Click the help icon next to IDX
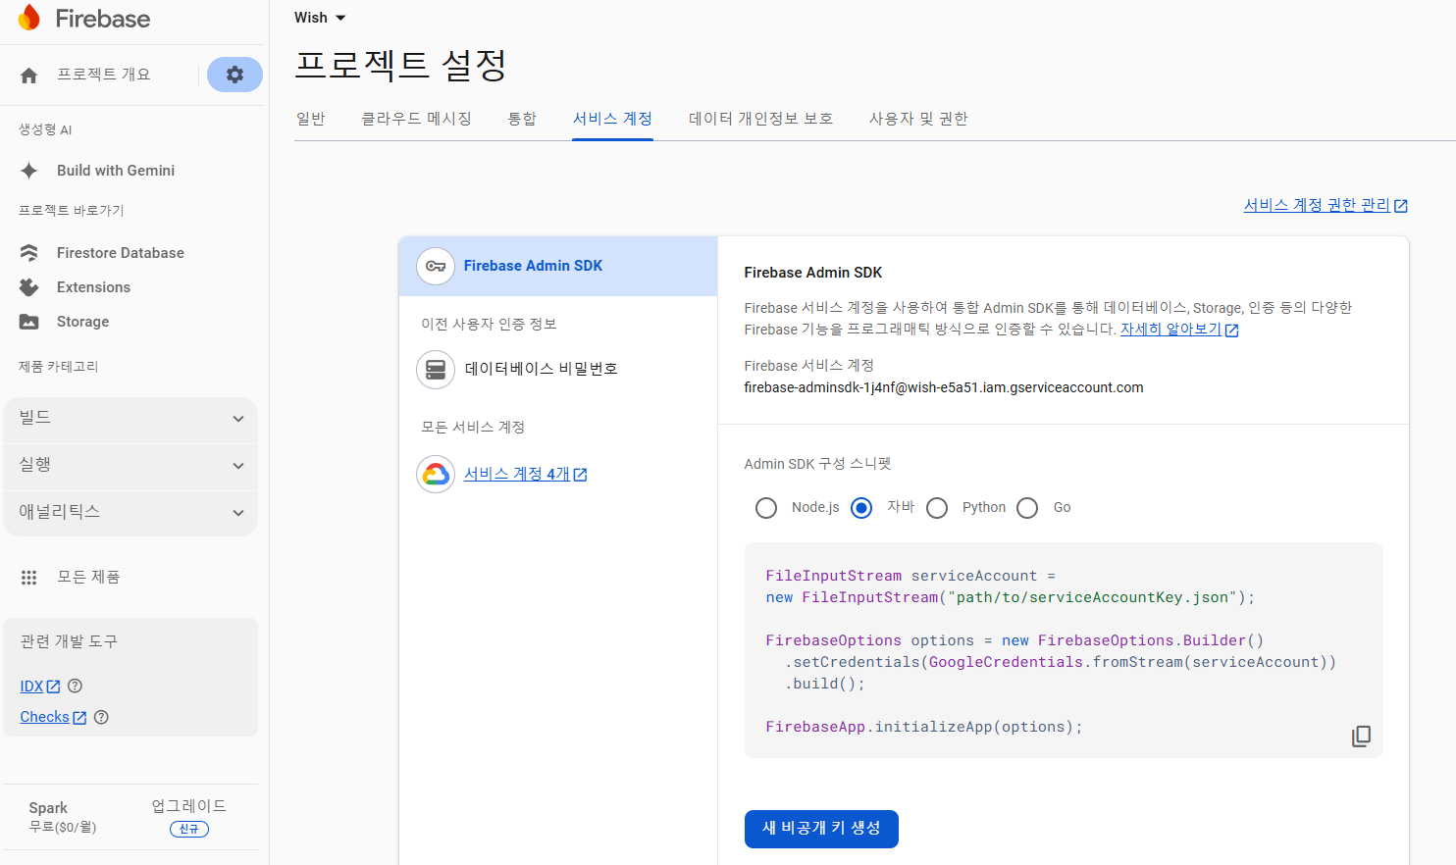The image size is (1456, 865). (x=76, y=687)
